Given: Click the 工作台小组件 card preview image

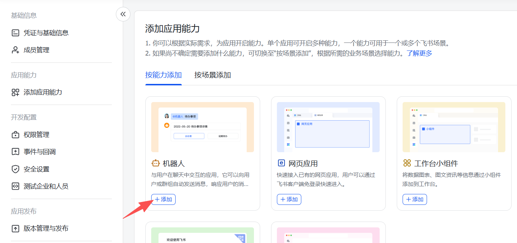Looking at the screenshot, I should (x=454, y=127).
